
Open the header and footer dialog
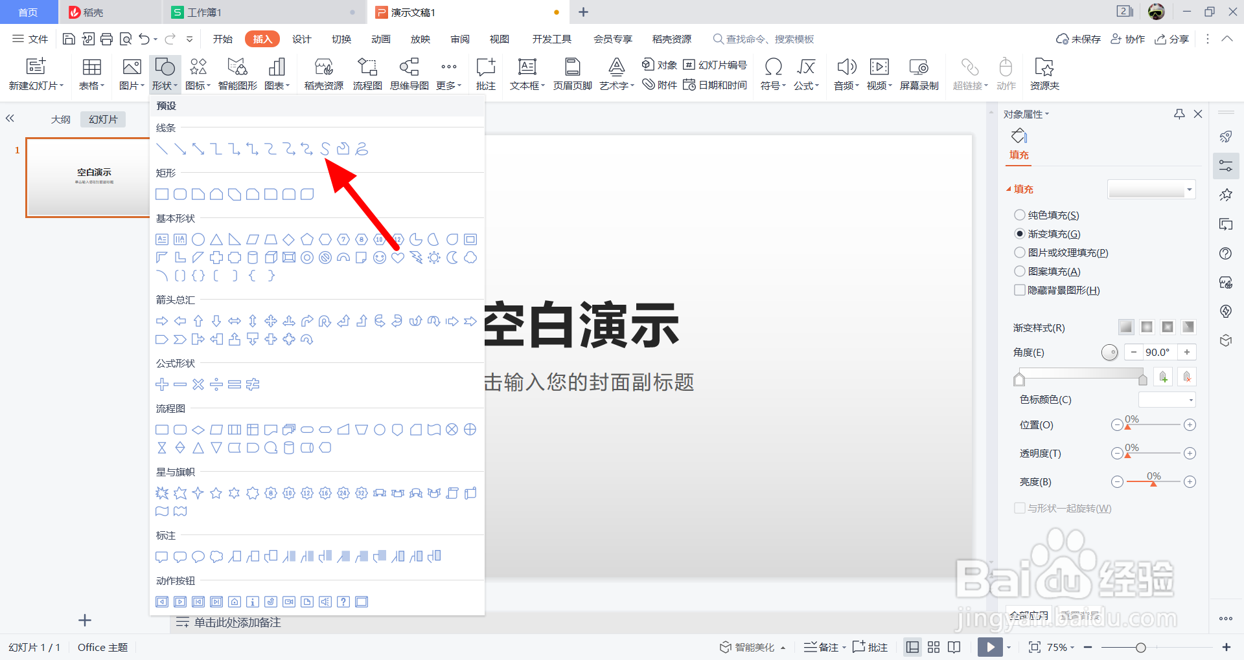point(572,74)
